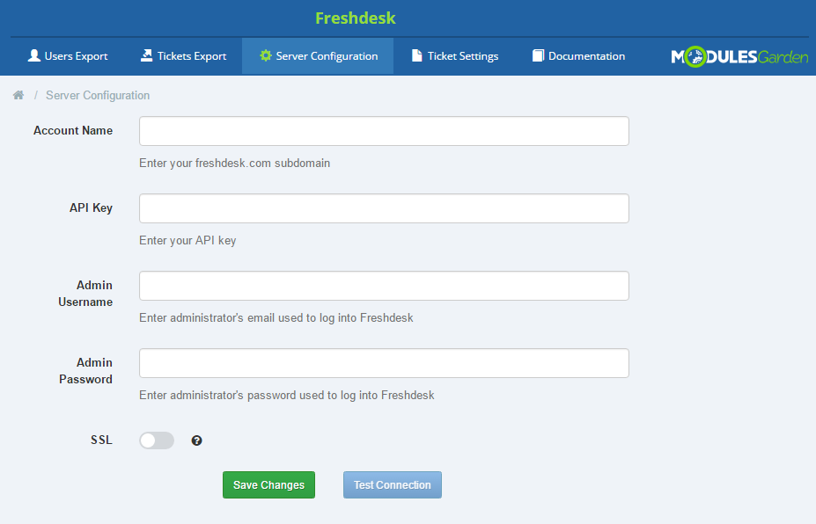Click the Admin Username input field

[x=384, y=286]
